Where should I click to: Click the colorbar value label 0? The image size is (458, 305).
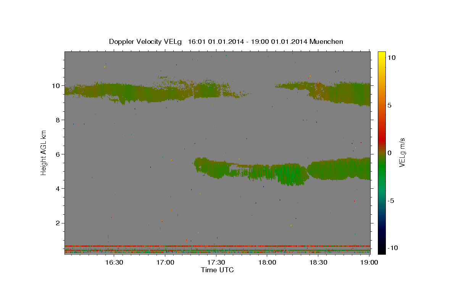click(x=389, y=153)
